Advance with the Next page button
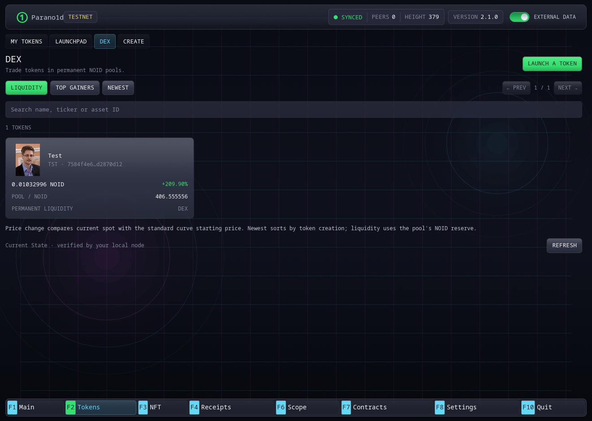Viewport: 592px width, 421px height. [x=568, y=88]
